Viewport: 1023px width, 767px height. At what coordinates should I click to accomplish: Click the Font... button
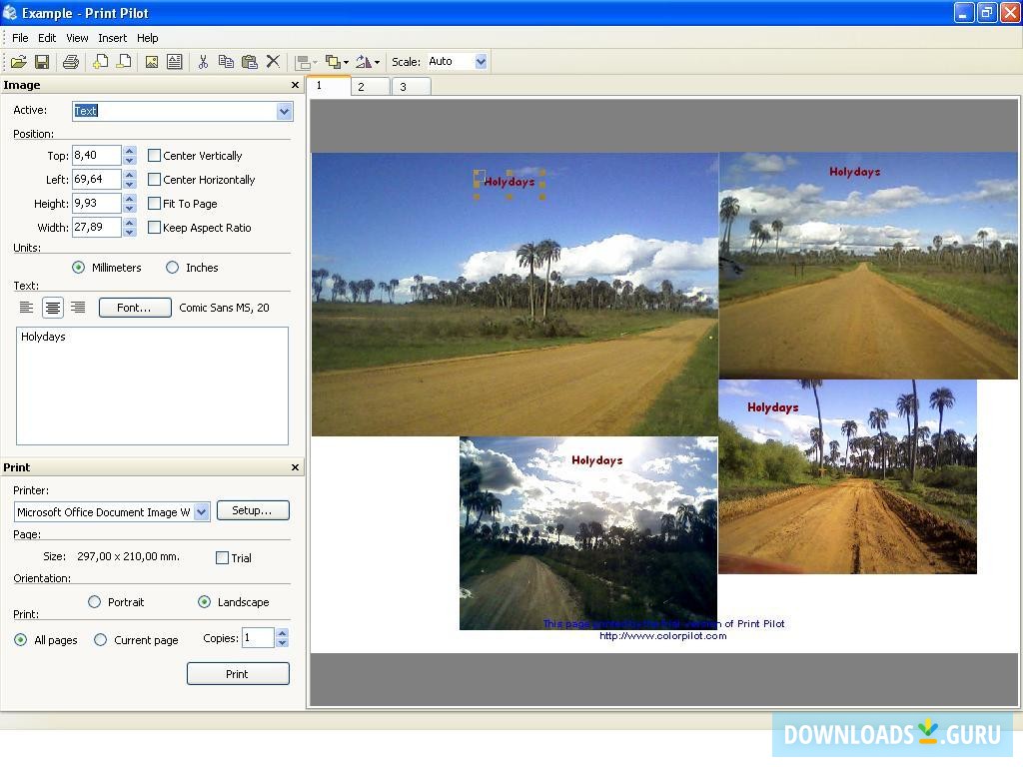(135, 308)
